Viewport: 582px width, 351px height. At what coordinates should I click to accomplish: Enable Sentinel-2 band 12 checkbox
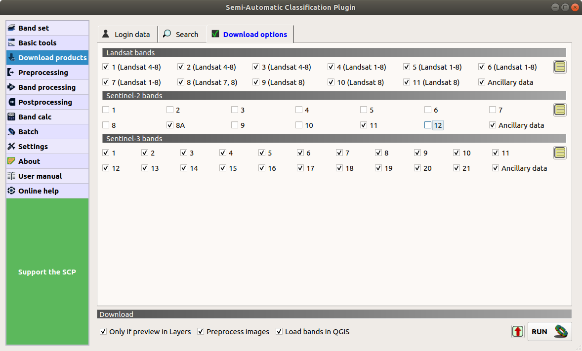(428, 125)
